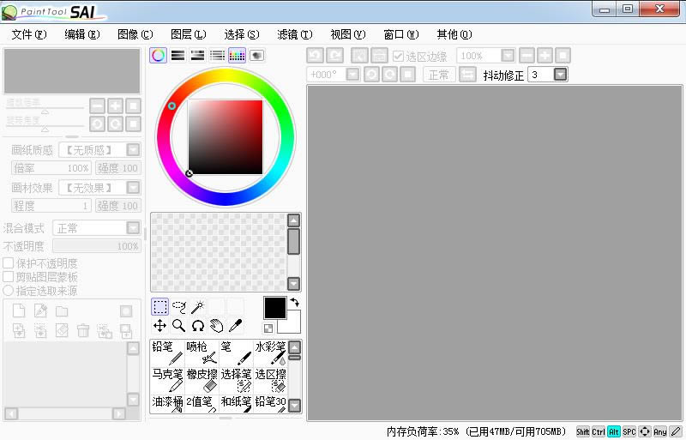Open the 画纸质感 texture dropdown
The height and width of the screenshot is (440, 686).
pyautogui.click(x=133, y=150)
